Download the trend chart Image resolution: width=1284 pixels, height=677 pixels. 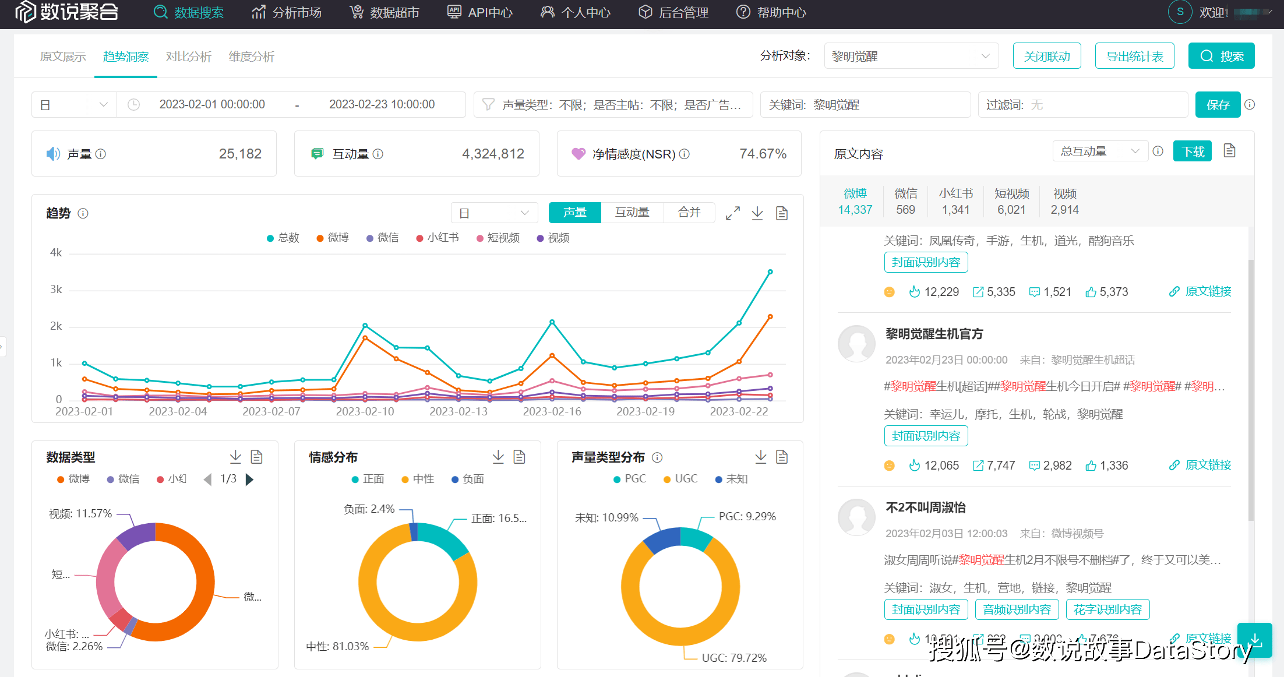click(757, 213)
